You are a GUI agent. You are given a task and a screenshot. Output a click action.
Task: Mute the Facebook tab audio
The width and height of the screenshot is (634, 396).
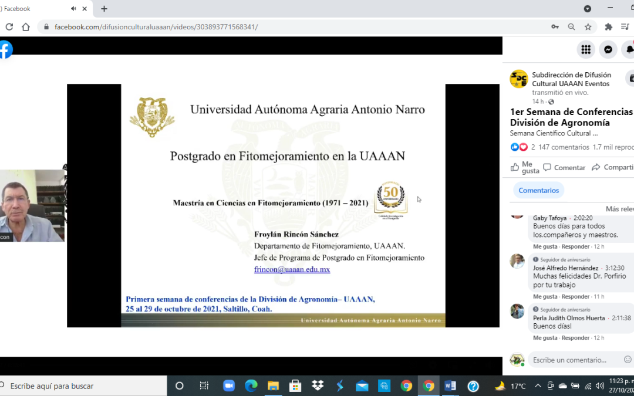click(73, 9)
